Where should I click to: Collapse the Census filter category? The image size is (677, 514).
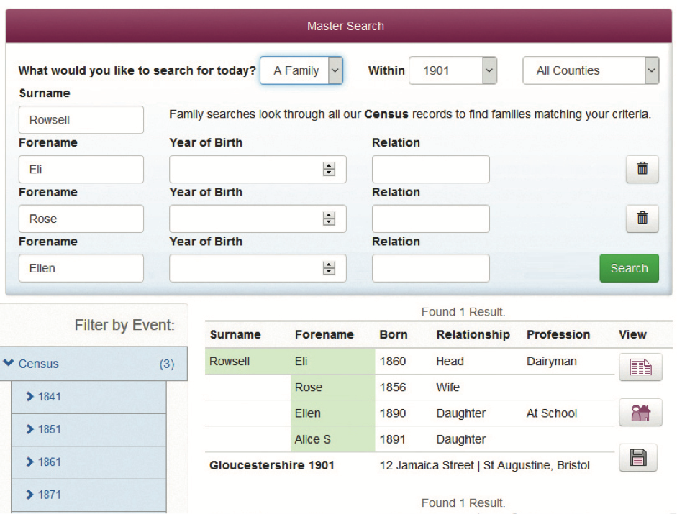tap(94, 364)
